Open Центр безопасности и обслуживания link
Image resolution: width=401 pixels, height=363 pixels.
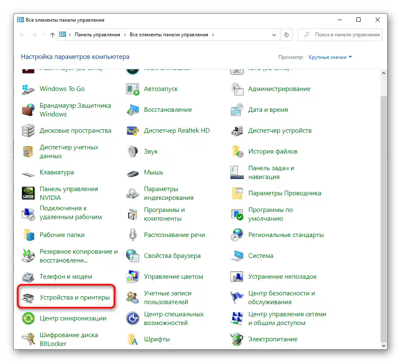(282, 297)
